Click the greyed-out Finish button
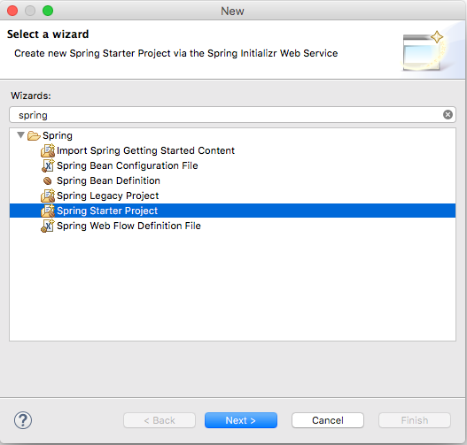Image resolution: width=467 pixels, height=445 pixels. tap(415, 420)
